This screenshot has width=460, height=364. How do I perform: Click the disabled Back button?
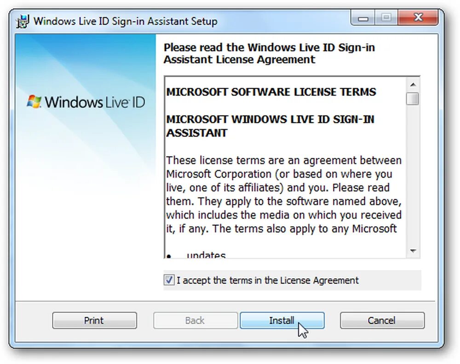click(195, 320)
